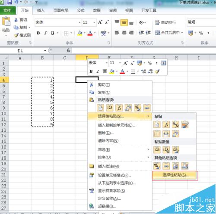Screen dimensions: 216x214
Task: Toggle align text right in ribbon
Action: coord(131,33)
